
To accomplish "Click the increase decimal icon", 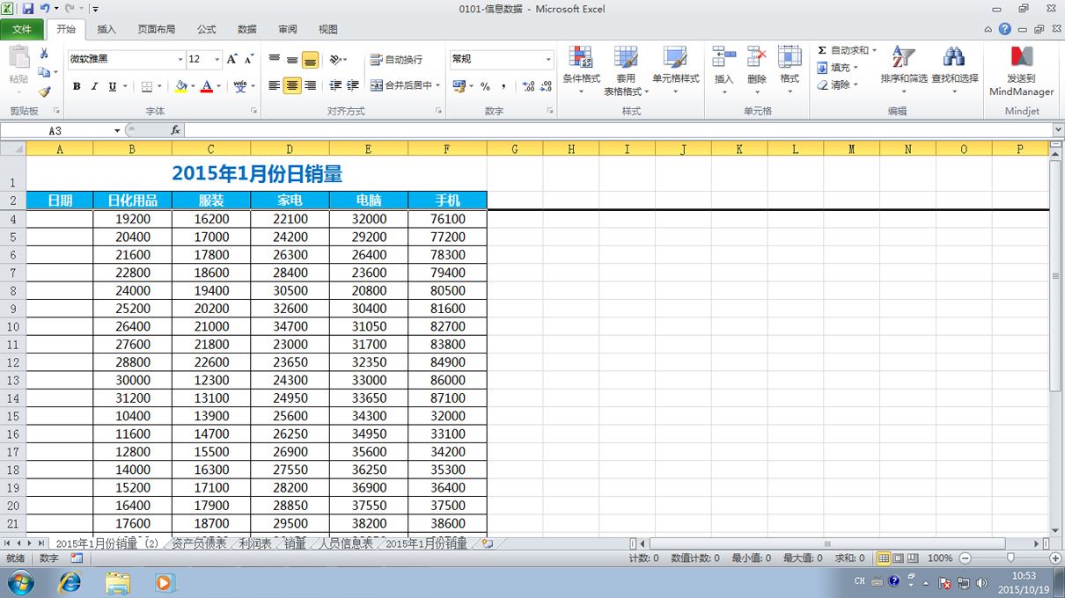I will click(x=528, y=86).
